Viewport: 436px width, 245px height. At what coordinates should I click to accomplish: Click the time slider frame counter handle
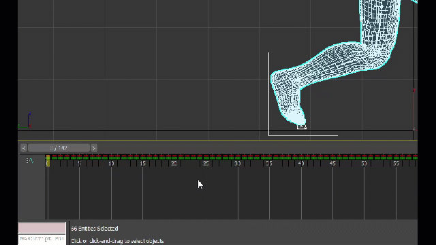pyautogui.click(x=59, y=148)
